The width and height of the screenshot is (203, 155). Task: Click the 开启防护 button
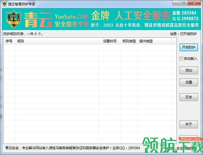[x=189, y=47]
